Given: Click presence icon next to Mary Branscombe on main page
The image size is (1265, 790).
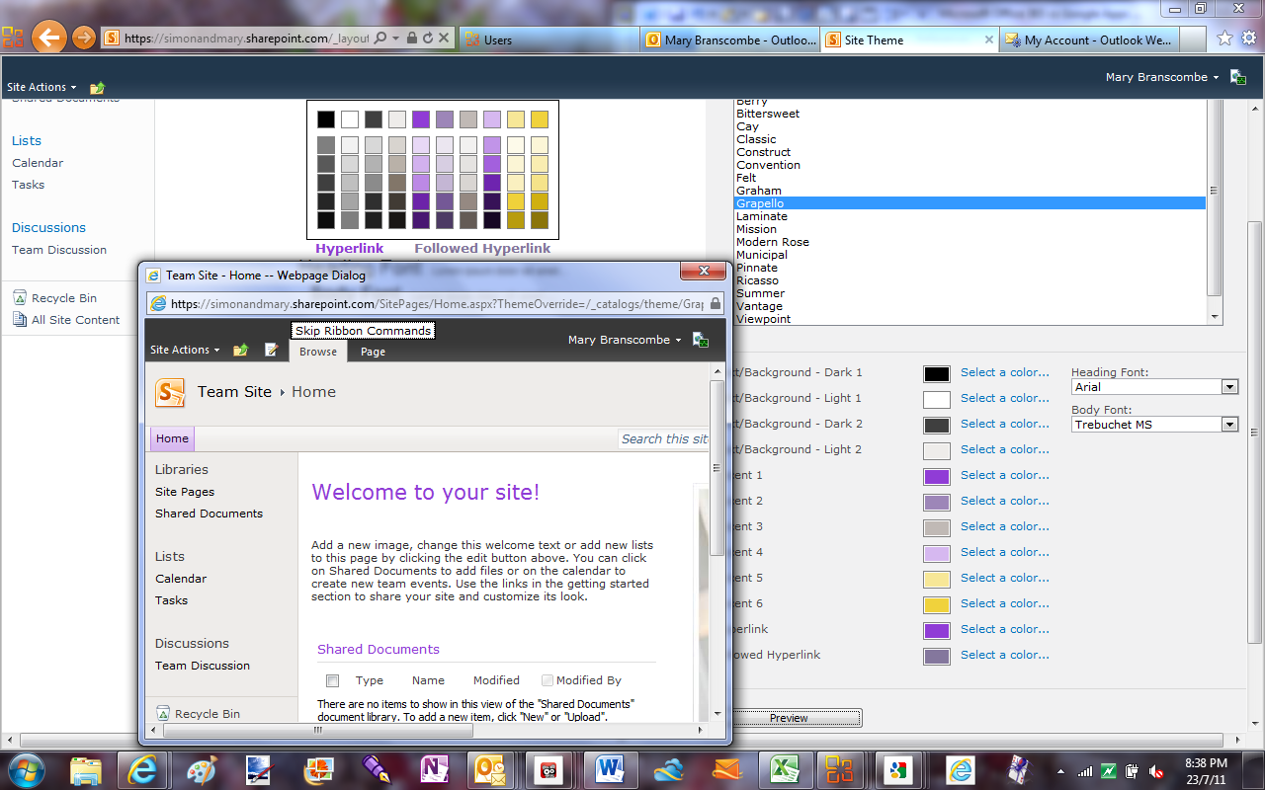Looking at the screenshot, I should coord(1237,77).
